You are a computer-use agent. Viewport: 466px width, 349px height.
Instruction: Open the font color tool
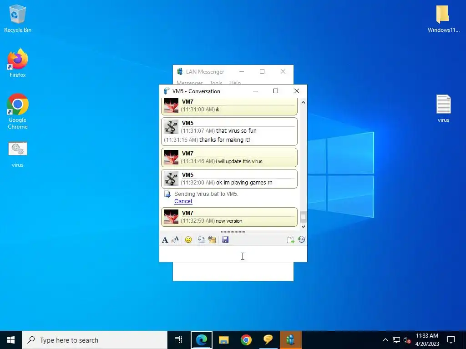click(175, 240)
